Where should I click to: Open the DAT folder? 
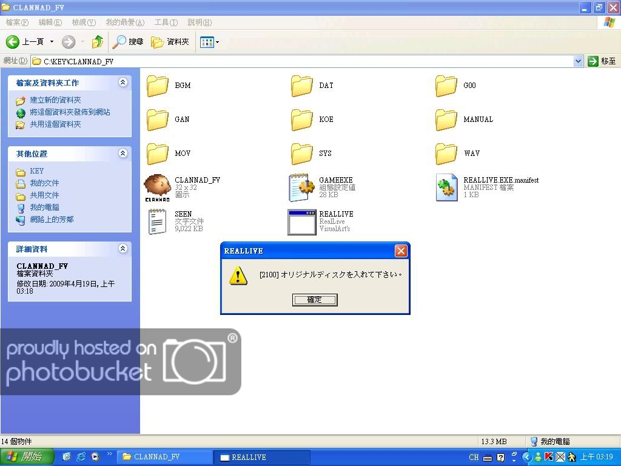tap(313, 86)
